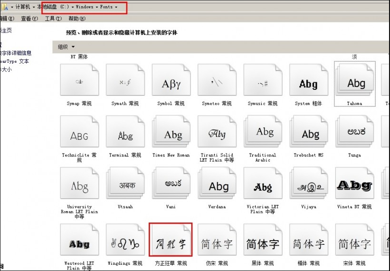
Task: Click the Times New Roman font name label
Action: [171, 155]
